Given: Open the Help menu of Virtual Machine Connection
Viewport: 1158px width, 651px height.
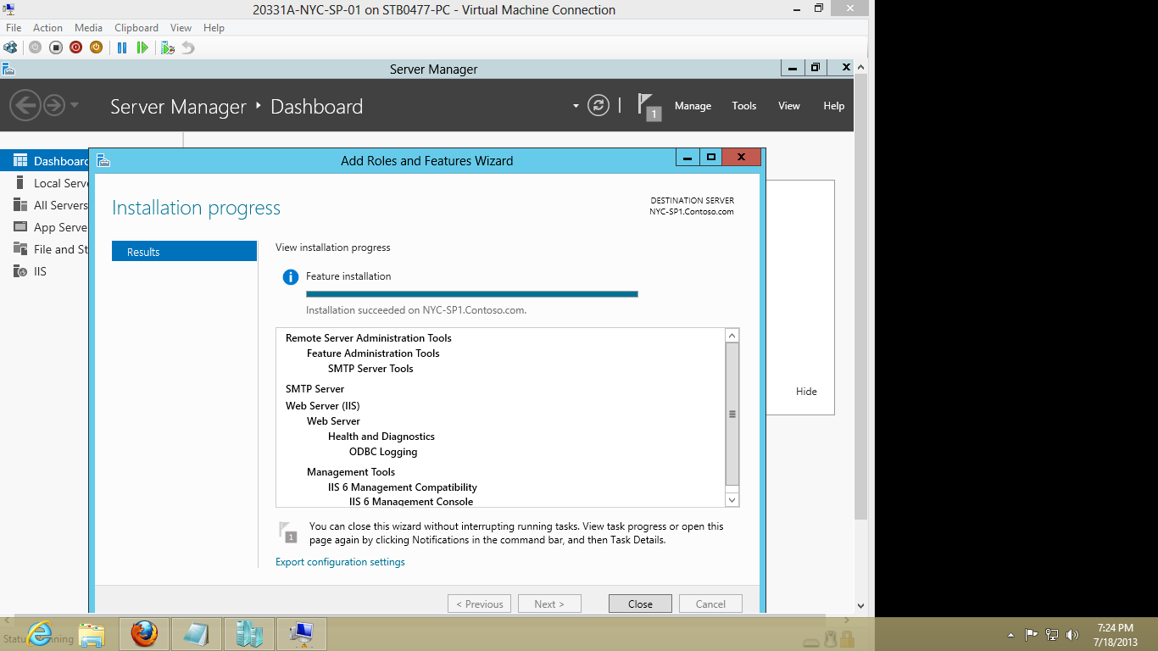Looking at the screenshot, I should point(214,28).
